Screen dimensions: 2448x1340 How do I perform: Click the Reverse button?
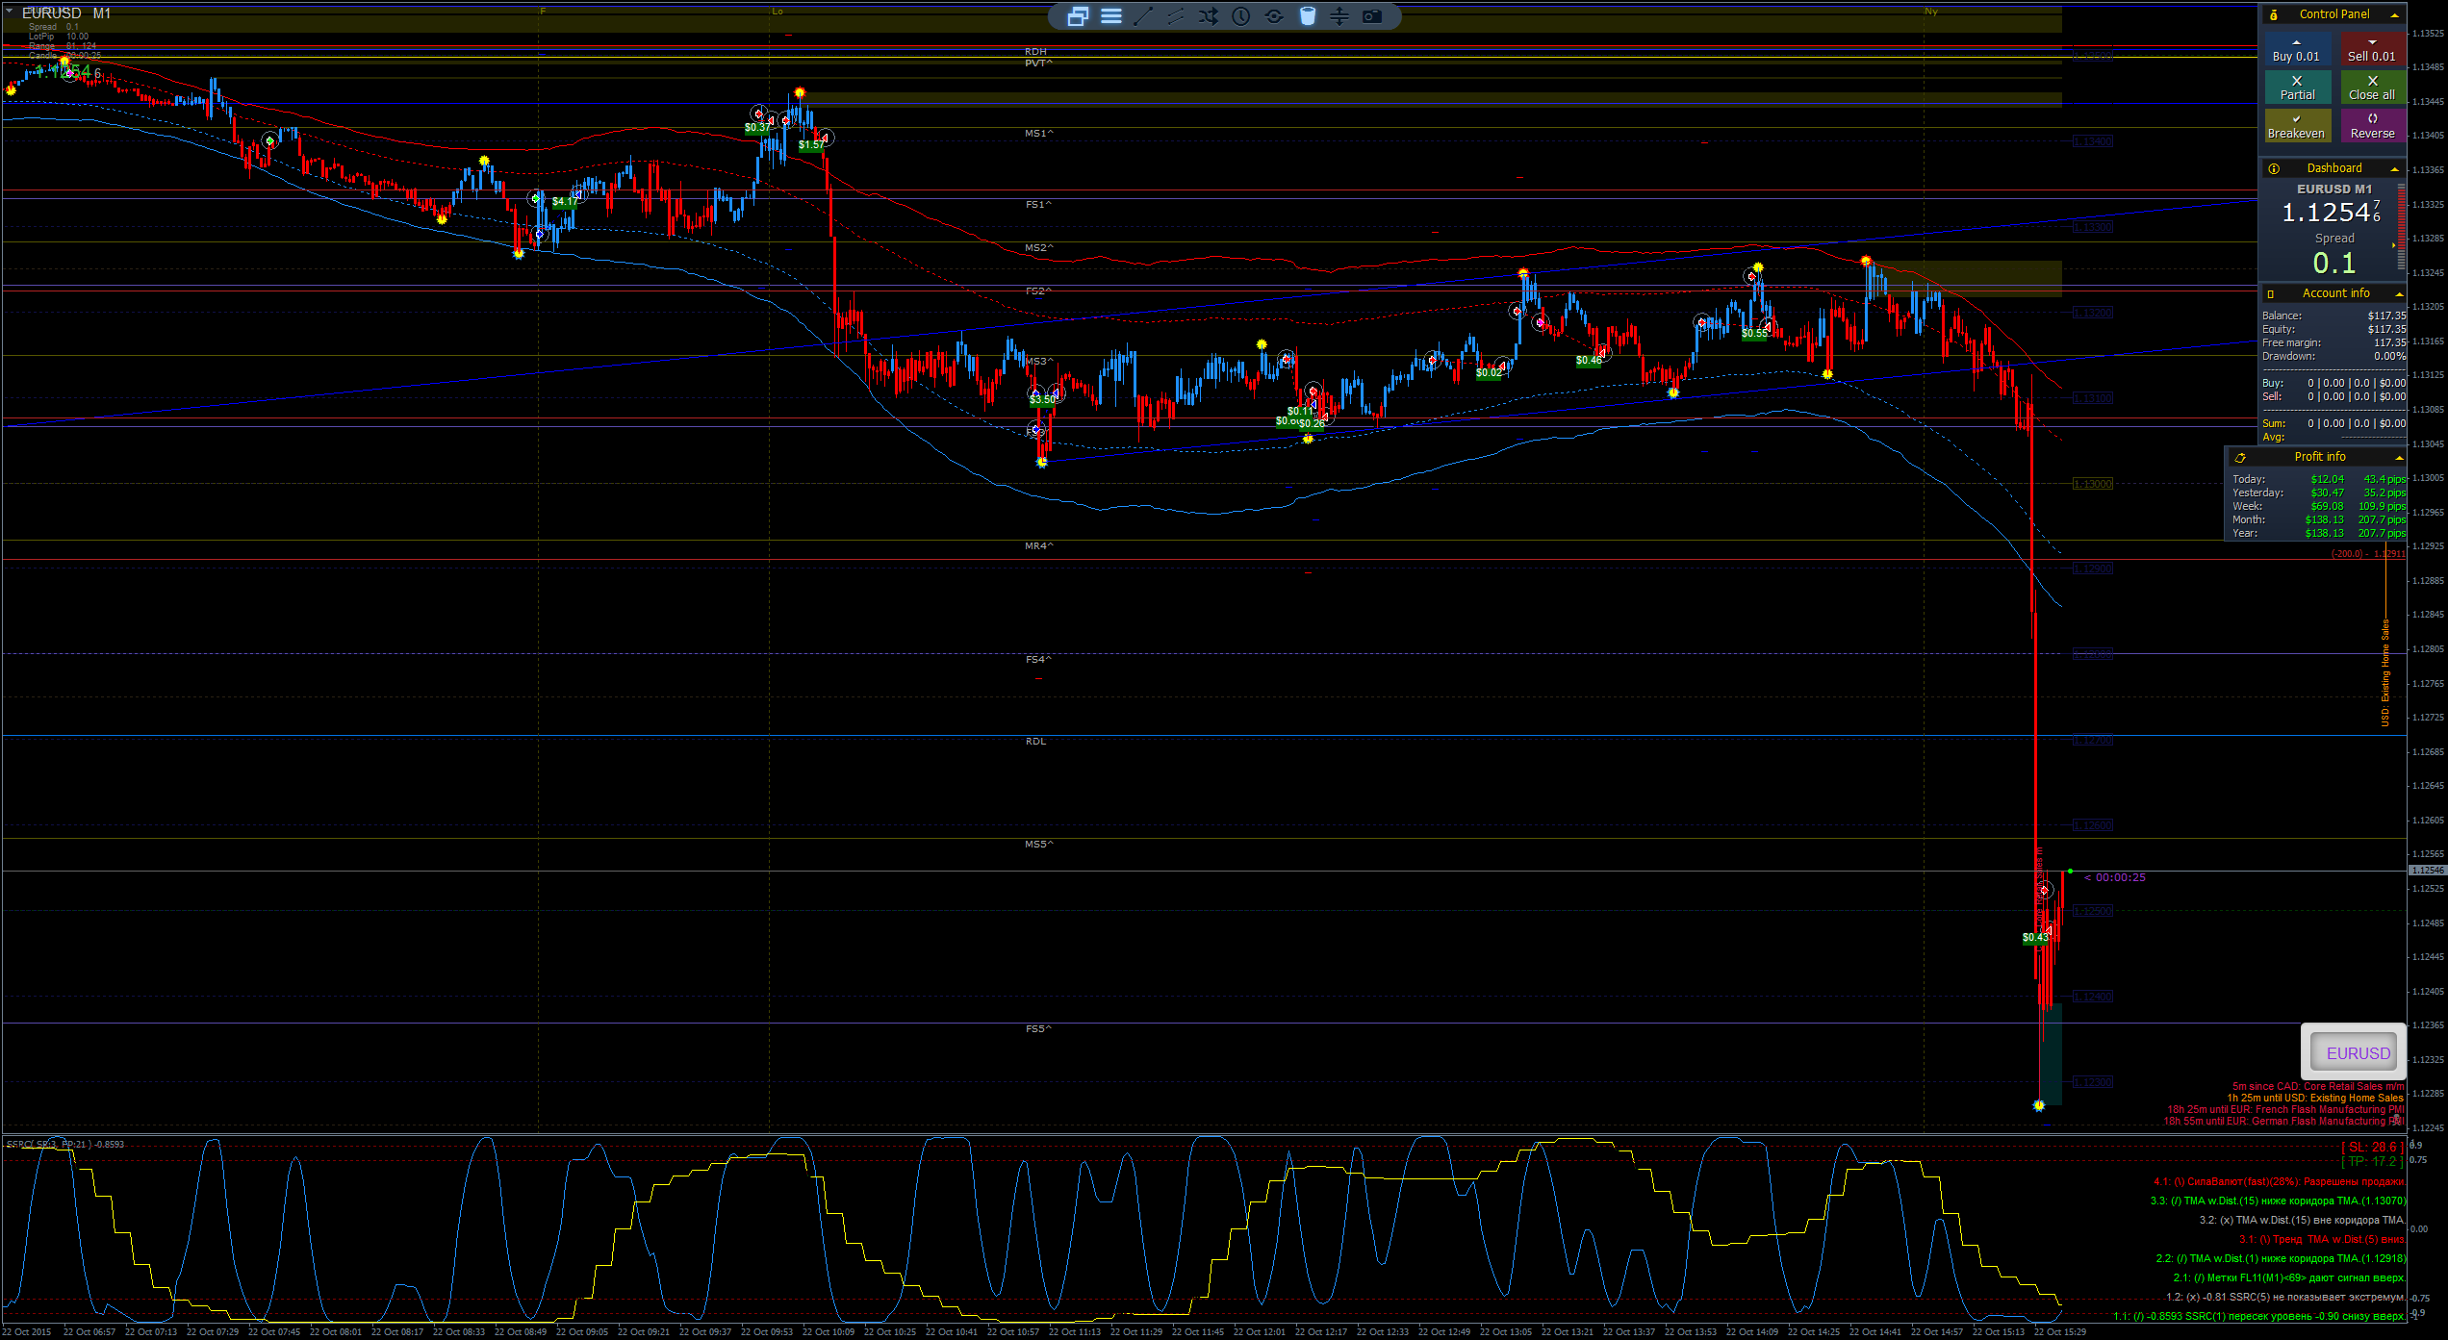2372,126
